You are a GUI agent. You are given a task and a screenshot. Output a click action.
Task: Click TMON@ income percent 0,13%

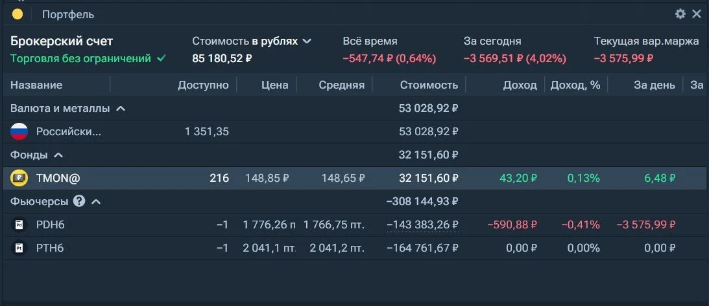[583, 179]
